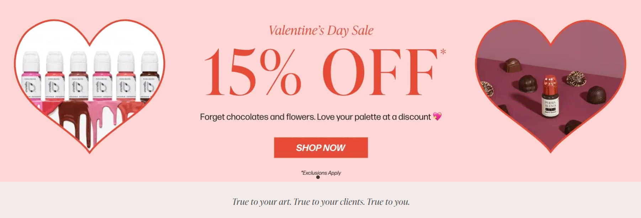The width and height of the screenshot is (641, 218).
Task: Click the asterisk beside 15% OFF
Action: point(443,52)
